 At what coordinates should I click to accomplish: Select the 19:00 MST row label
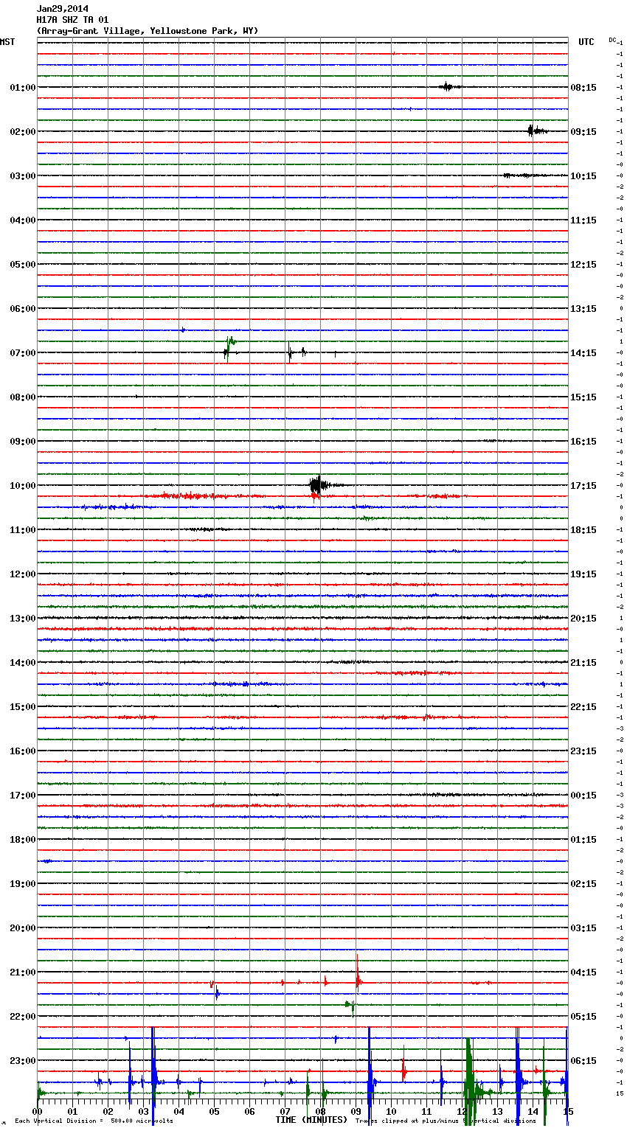(23, 884)
